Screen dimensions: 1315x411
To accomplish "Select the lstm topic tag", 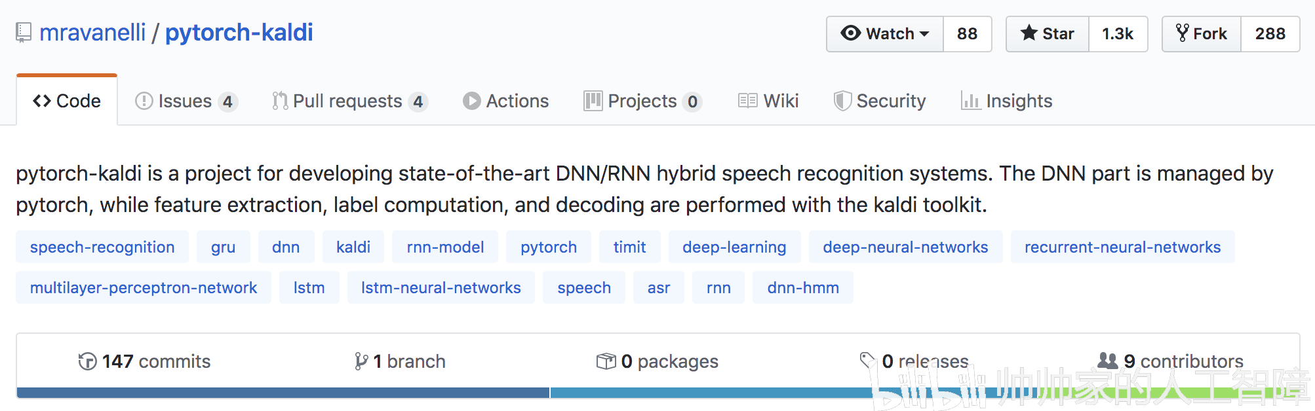I will point(309,287).
